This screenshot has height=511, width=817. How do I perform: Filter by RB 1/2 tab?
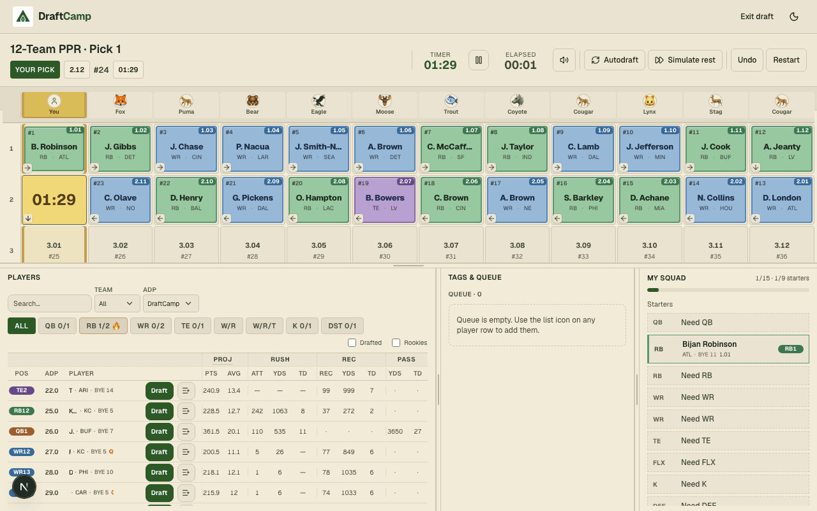pyautogui.click(x=103, y=326)
